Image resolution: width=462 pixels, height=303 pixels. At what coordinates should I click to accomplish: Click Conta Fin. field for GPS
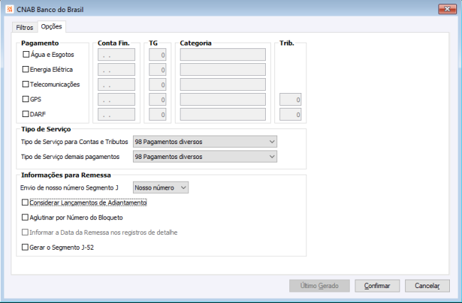[x=117, y=99]
